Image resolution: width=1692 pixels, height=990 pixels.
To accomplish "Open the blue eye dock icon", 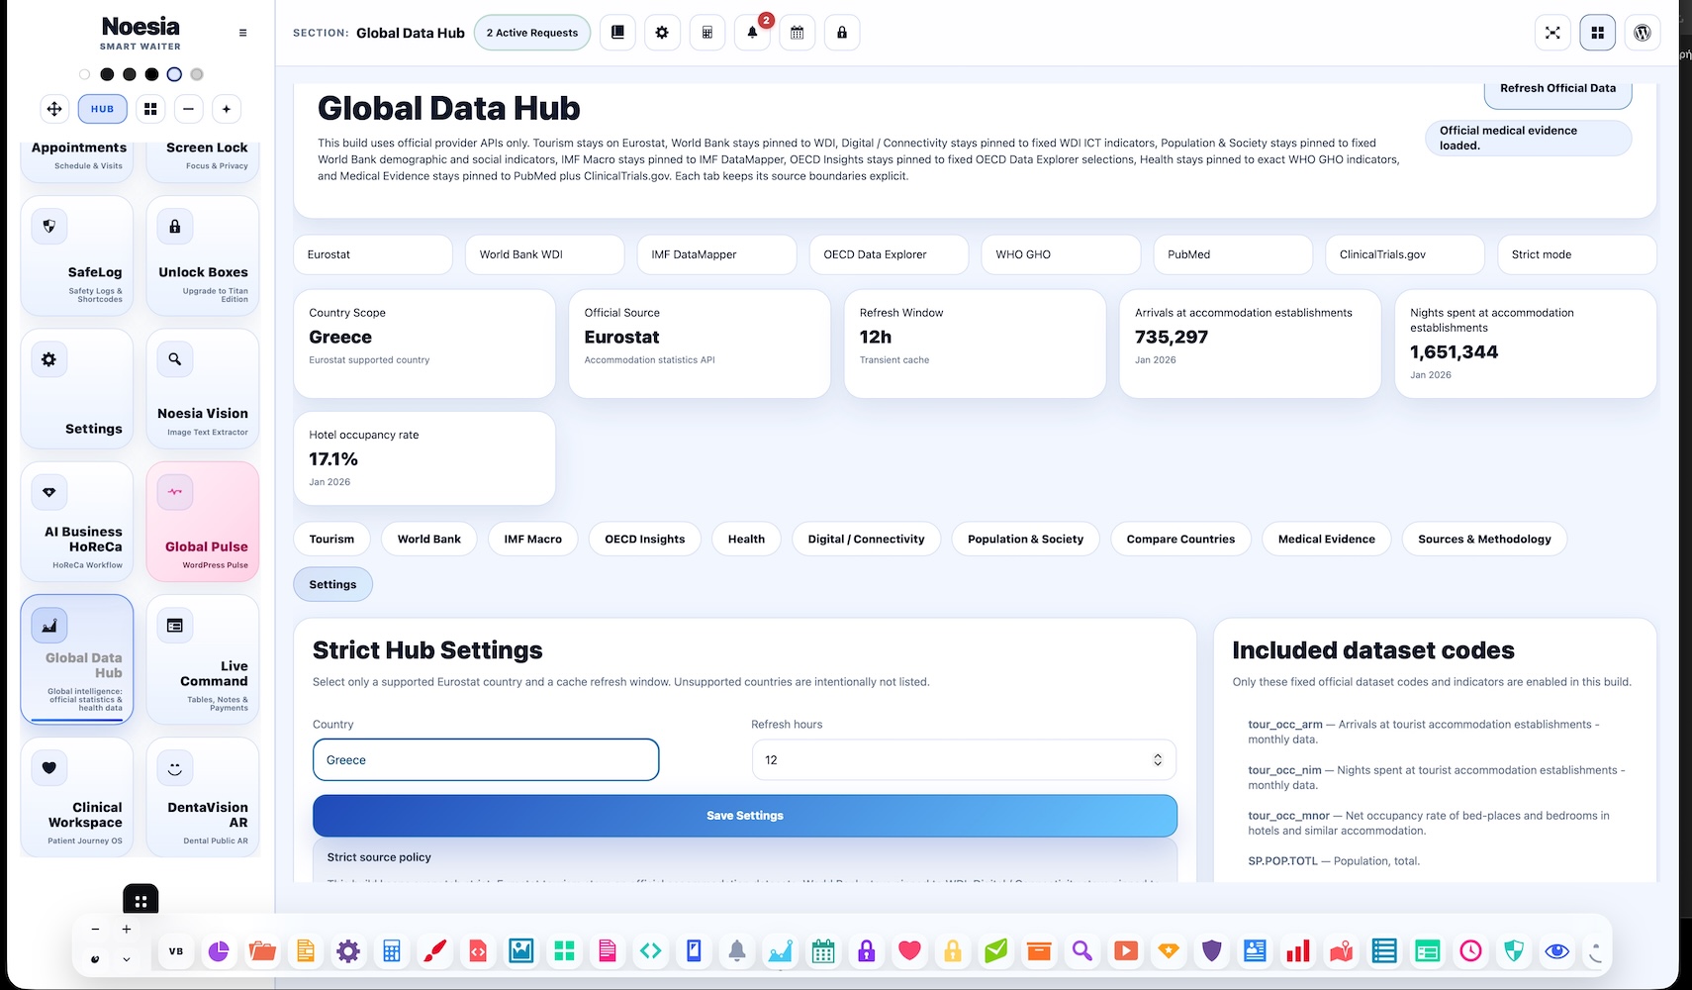I will pos(1556,951).
